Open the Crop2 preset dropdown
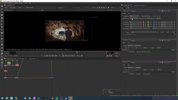The height and width of the screenshot is (100, 178). (x=130, y=46)
